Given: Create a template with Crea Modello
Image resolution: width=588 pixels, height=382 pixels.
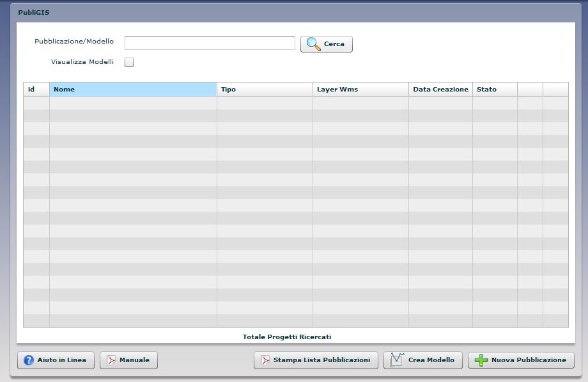Looking at the screenshot, I should pyautogui.click(x=423, y=360).
